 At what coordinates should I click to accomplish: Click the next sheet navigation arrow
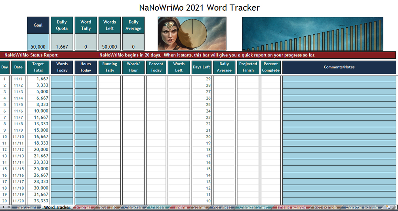coord(4,207)
